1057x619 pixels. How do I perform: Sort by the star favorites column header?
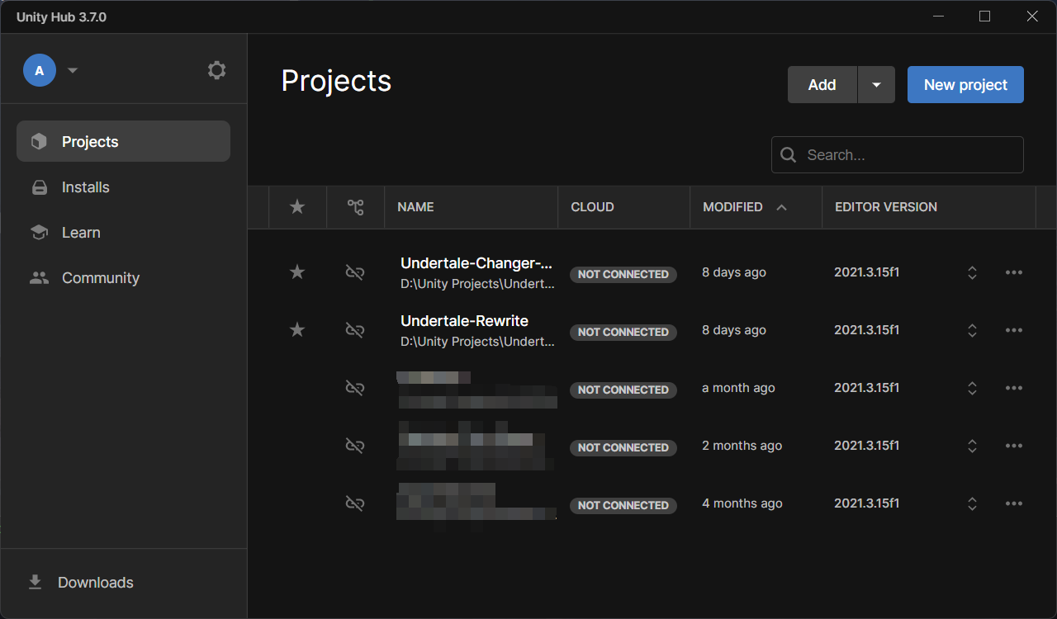[297, 207]
